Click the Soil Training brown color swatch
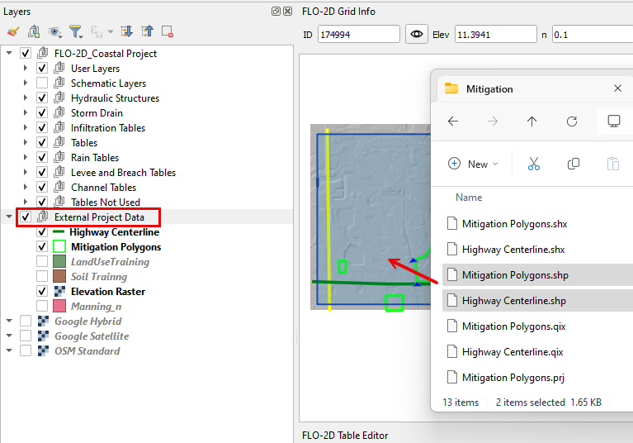This screenshot has width=633, height=443. pos(59,277)
